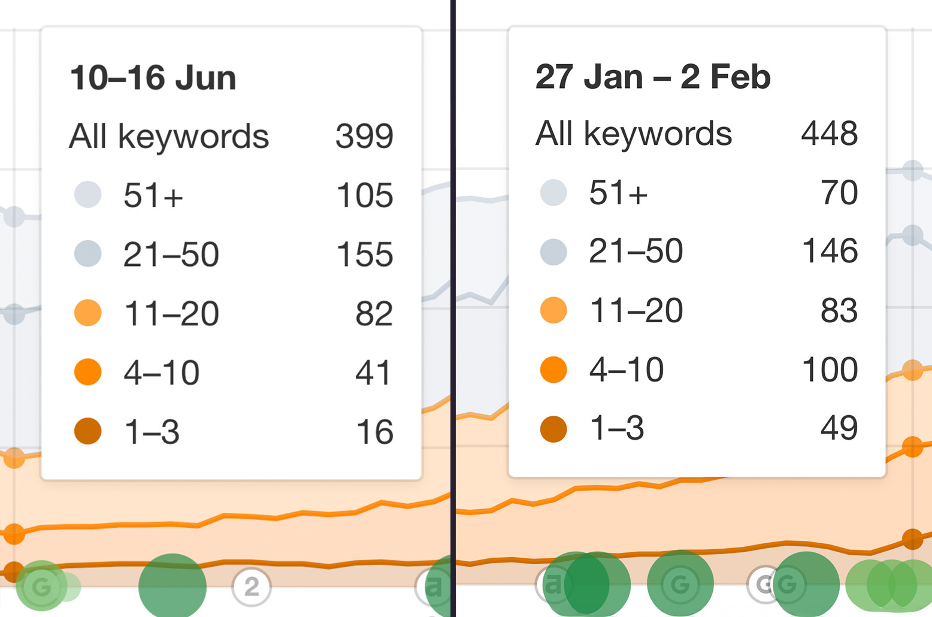Click the 21–50 swatch in the Jan–Feb tooltip
The height and width of the screenshot is (617, 932).
(553, 252)
